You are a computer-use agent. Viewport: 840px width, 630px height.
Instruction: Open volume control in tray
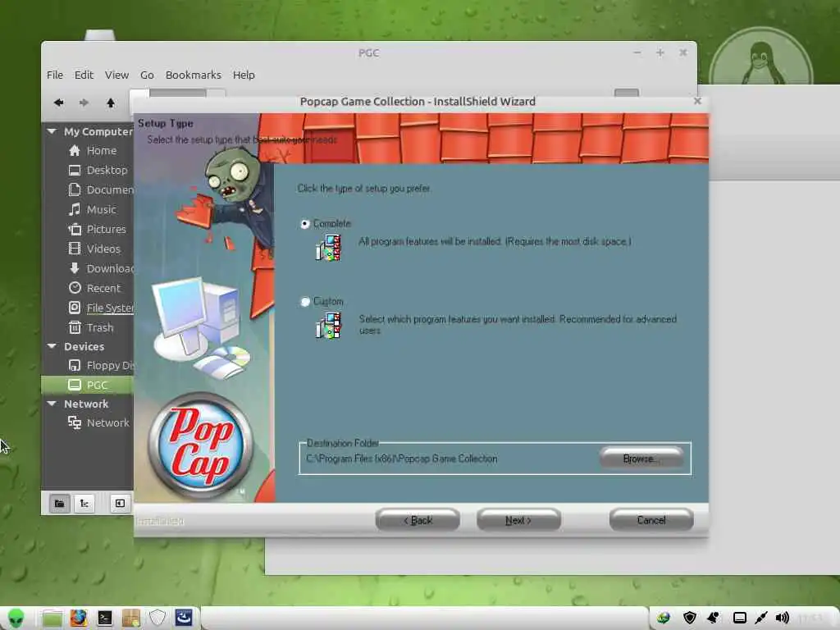783,618
